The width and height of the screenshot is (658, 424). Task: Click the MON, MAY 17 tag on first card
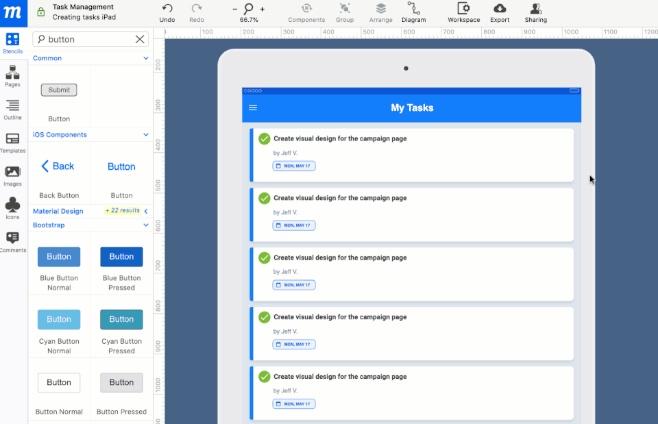tap(294, 166)
